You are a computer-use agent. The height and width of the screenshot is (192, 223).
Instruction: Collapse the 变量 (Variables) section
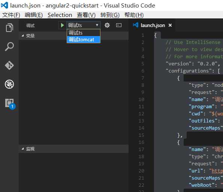click(x=73, y=36)
